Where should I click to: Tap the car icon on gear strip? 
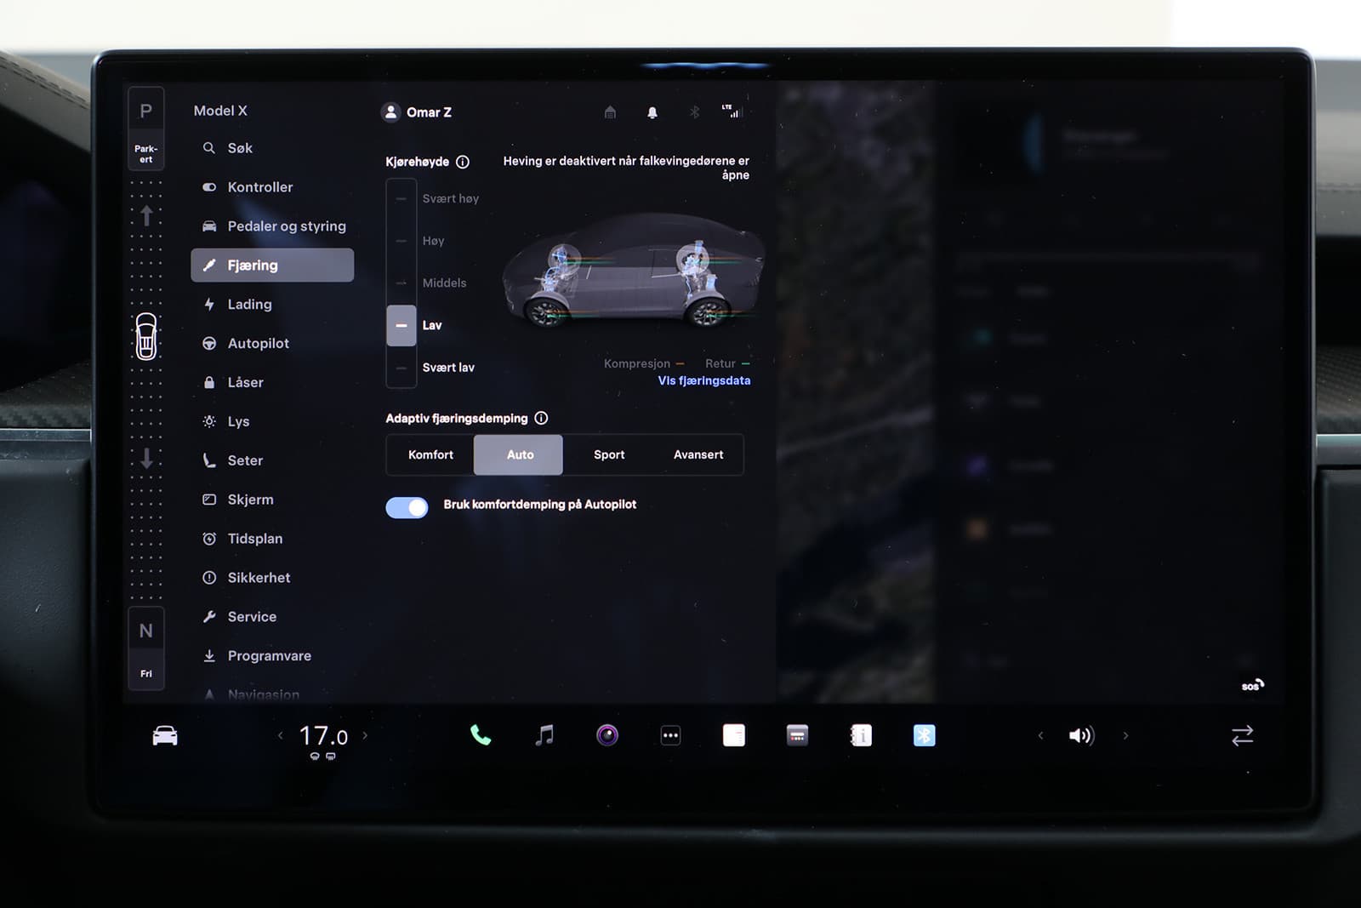(146, 336)
